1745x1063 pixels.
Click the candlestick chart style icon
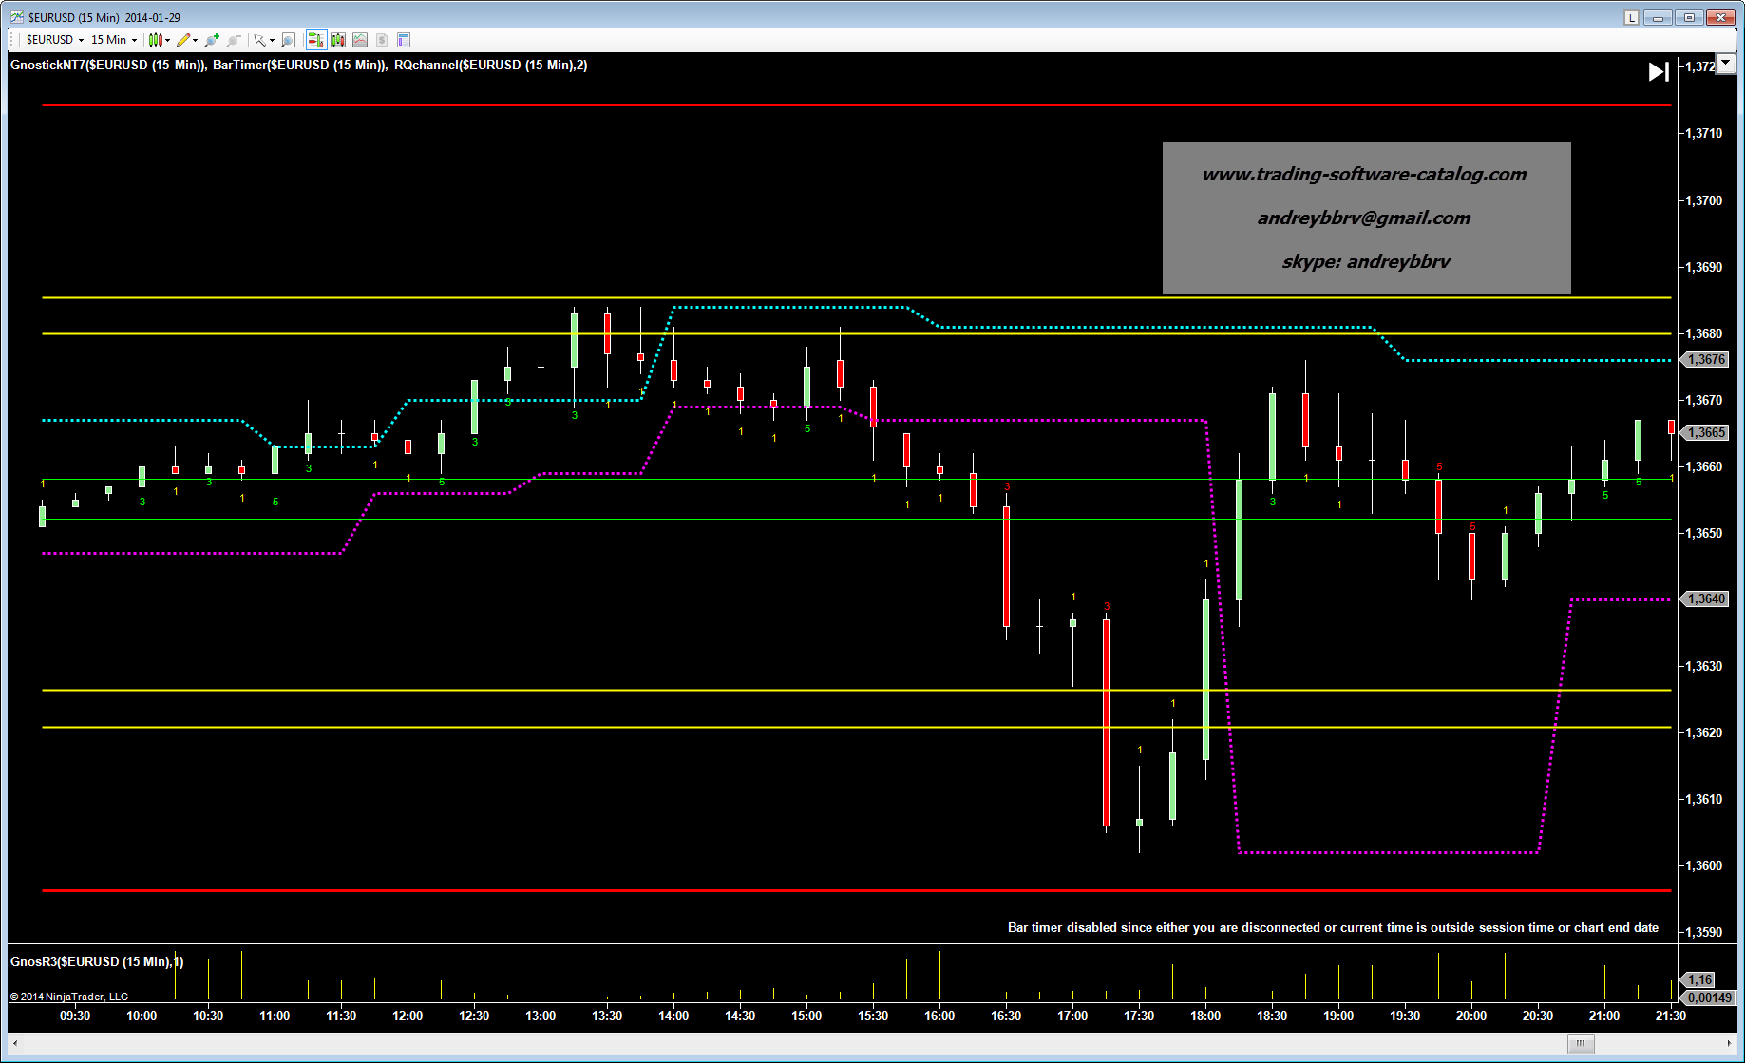coord(155,40)
